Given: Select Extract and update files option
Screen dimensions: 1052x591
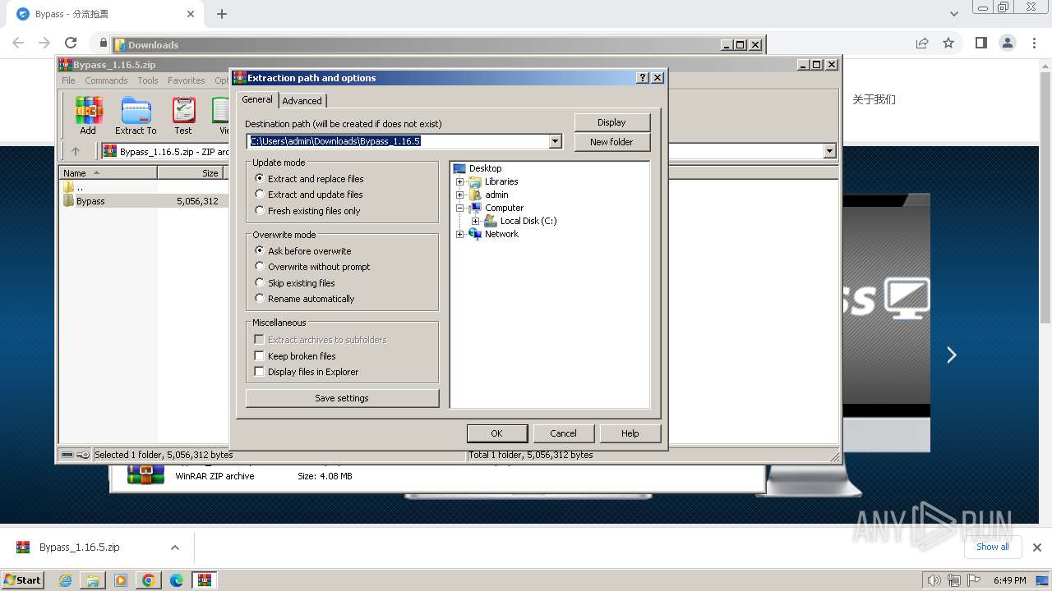Looking at the screenshot, I should tap(309, 195).
